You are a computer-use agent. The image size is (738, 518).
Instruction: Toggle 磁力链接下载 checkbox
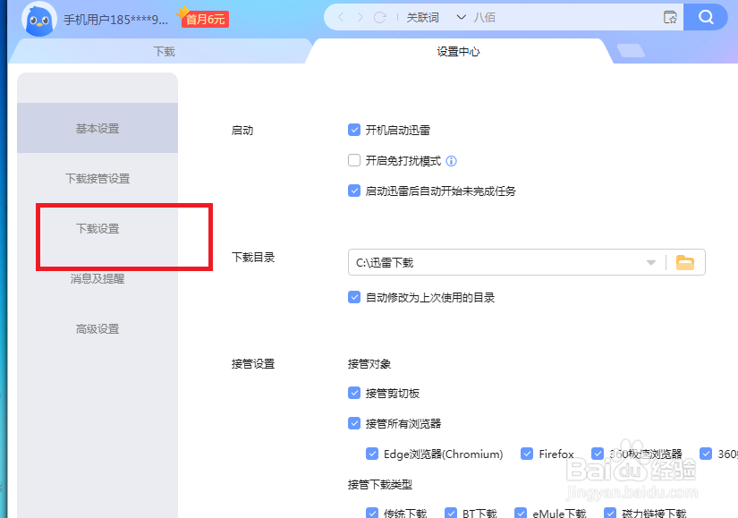[610, 513]
